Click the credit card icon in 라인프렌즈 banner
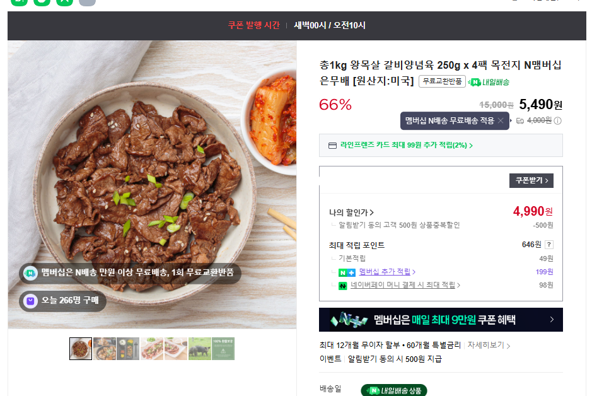This screenshot has width=592, height=396. pyautogui.click(x=332, y=145)
